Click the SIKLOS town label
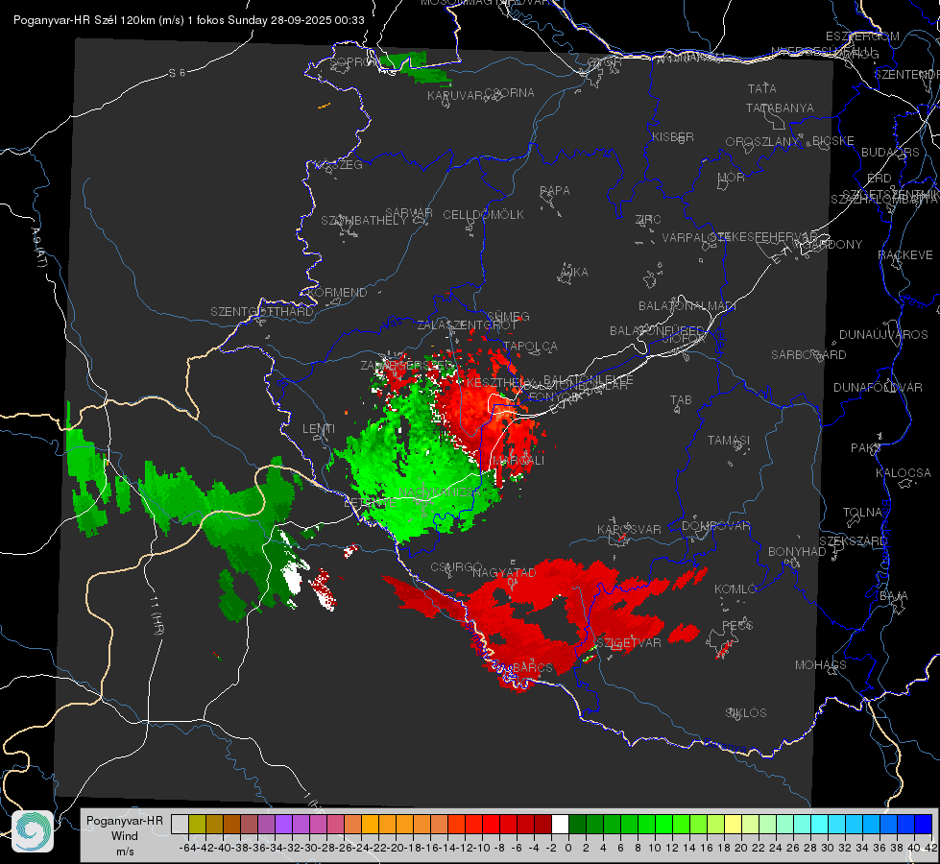This screenshot has height=864, width=940. (x=746, y=713)
